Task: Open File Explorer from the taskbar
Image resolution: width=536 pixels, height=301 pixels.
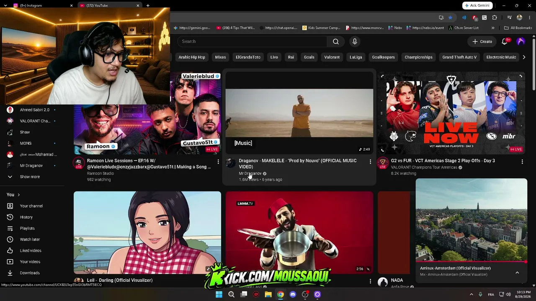Action: (268, 294)
